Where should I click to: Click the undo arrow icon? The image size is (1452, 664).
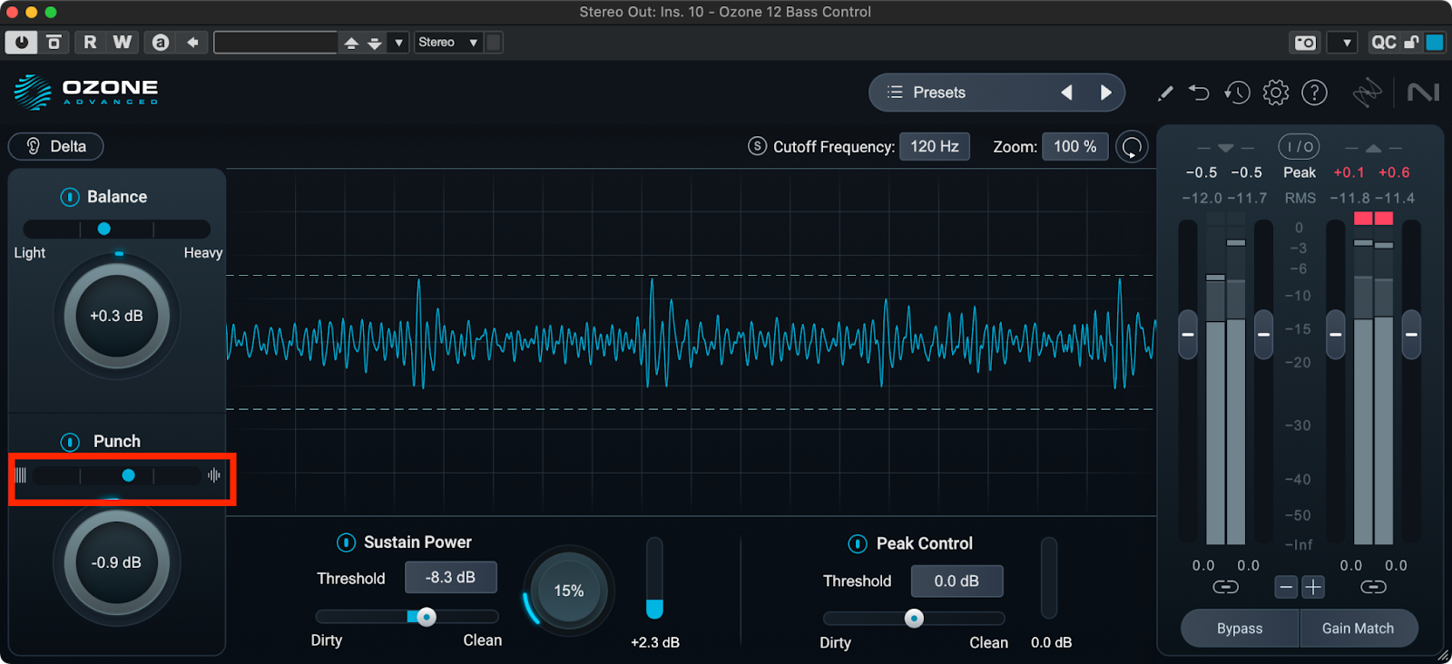(x=1199, y=93)
